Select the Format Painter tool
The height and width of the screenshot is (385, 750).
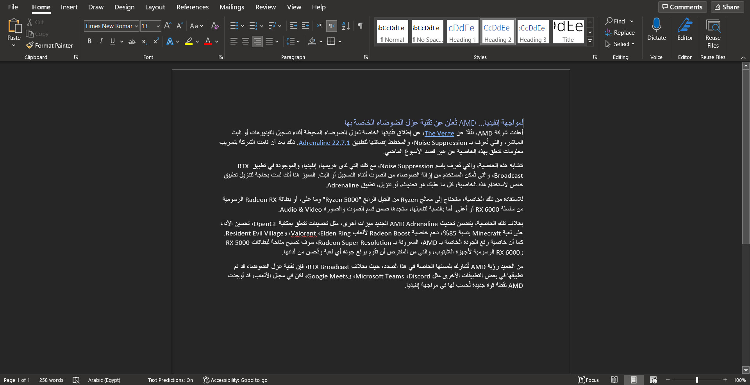[x=50, y=45]
